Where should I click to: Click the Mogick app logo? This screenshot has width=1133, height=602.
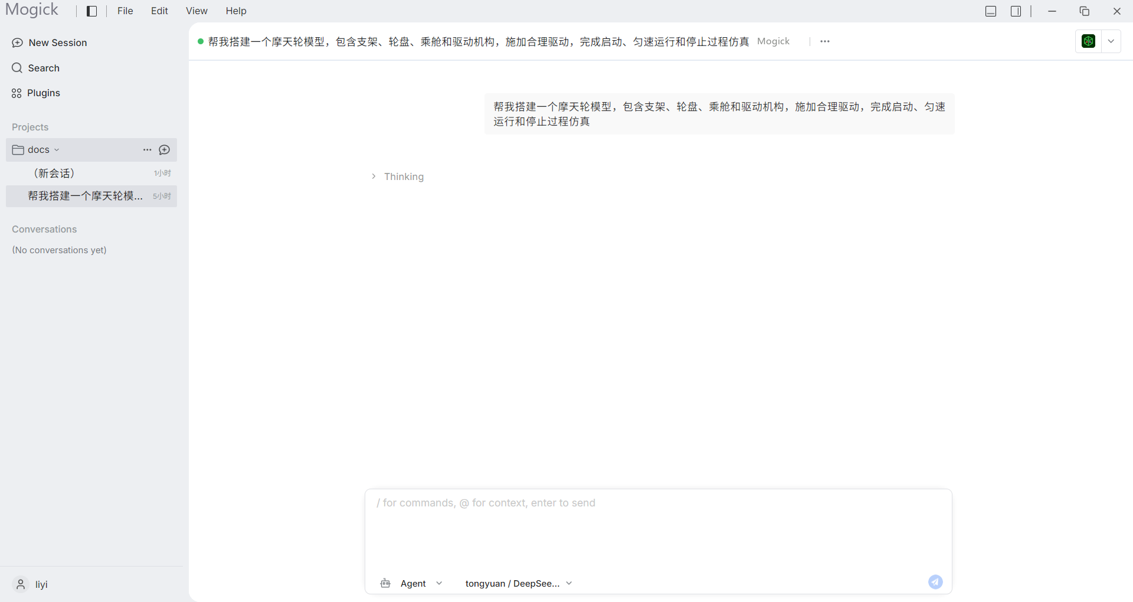pyautogui.click(x=32, y=10)
